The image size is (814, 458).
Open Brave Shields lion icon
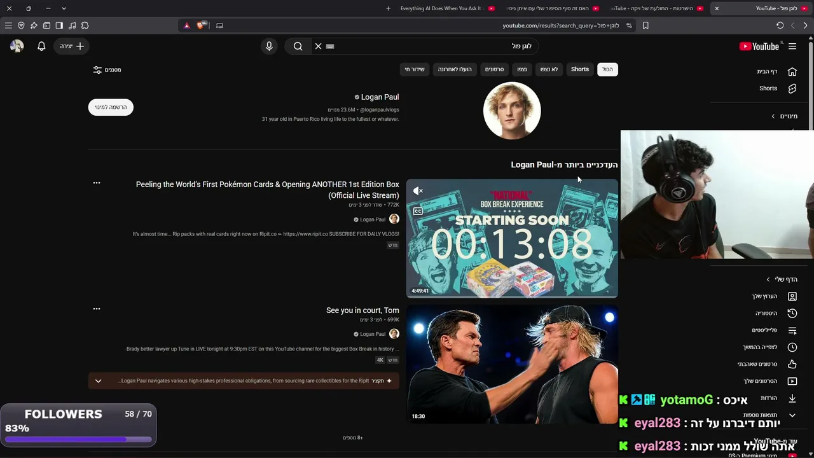[x=201, y=25]
